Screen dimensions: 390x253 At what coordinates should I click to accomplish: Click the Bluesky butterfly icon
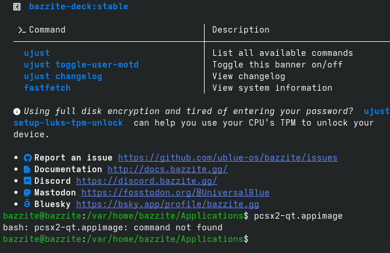[x=27, y=204]
